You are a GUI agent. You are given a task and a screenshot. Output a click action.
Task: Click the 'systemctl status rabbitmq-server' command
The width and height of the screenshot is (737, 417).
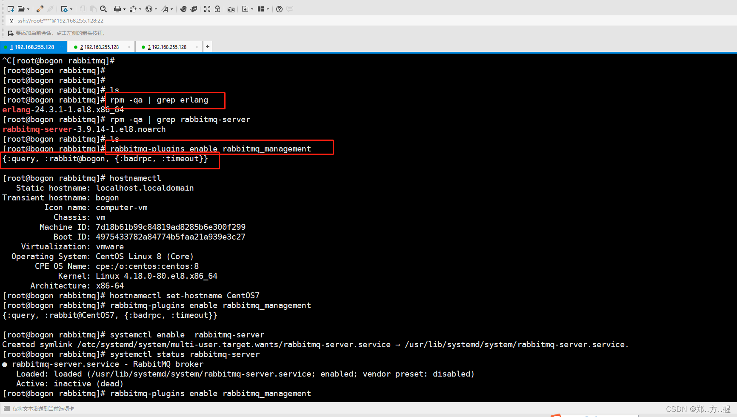(x=185, y=354)
